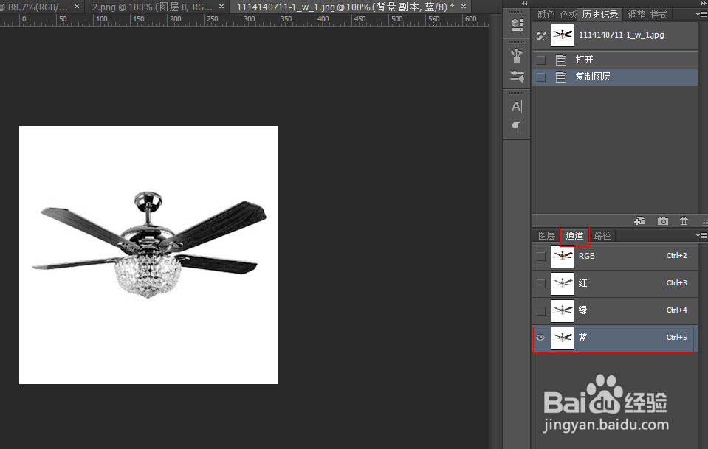The width and height of the screenshot is (708, 449).
Task: Click the camera create new snapshot icon
Action: (662, 221)
